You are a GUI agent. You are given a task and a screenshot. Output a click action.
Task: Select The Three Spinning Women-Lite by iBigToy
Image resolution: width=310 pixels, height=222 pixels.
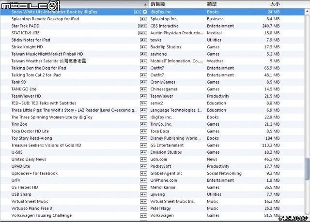[x=52, y=117]
